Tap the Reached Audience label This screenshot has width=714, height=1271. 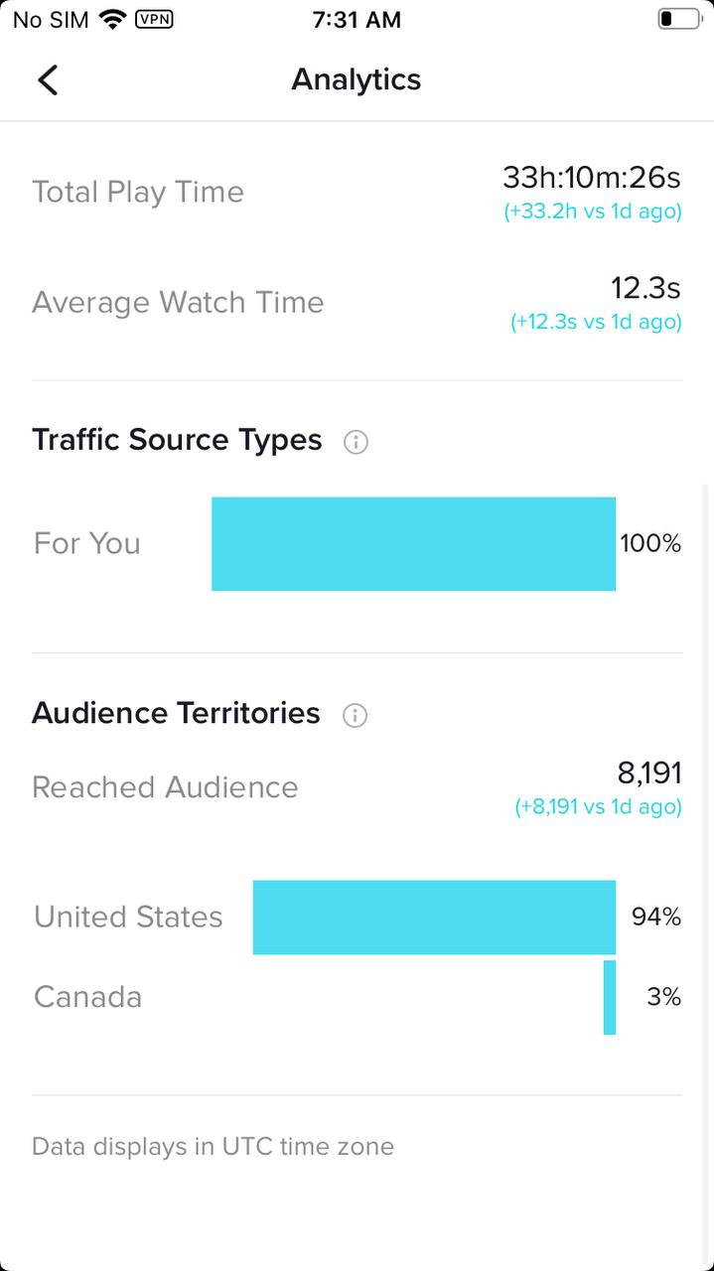point(165,787)
